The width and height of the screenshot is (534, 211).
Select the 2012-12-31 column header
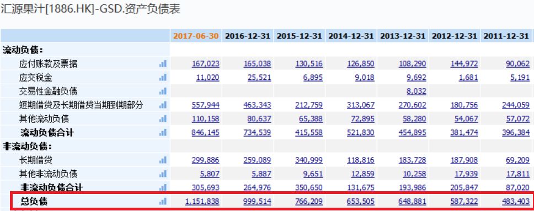pos(455,36)
